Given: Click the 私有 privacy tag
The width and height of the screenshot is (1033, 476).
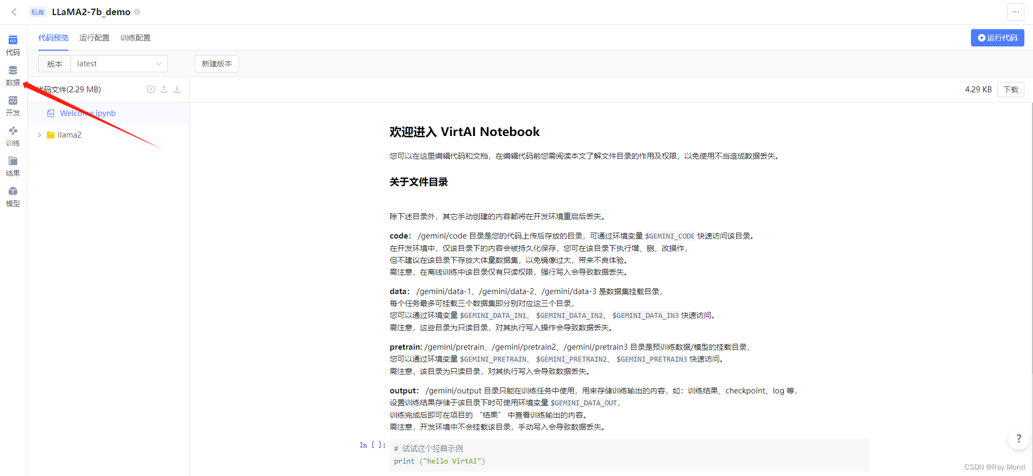Looking at the screenshot, I should tap(38, 12).
